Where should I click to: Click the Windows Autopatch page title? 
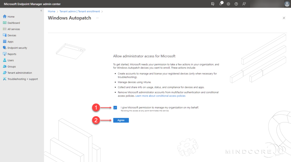click(69, 18)
